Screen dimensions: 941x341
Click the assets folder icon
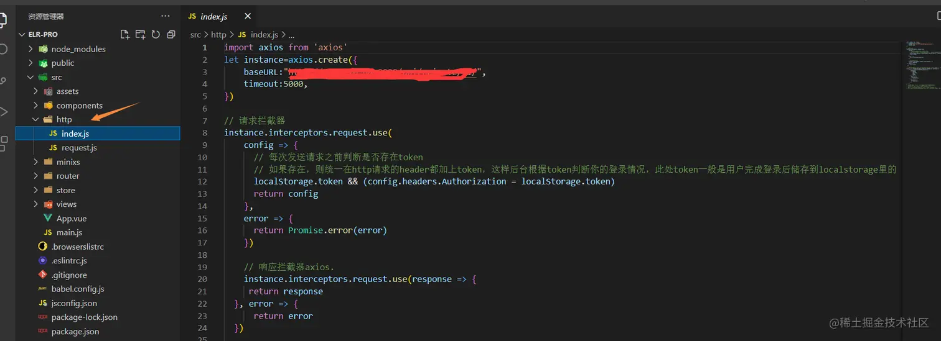[x=48, y=91]
